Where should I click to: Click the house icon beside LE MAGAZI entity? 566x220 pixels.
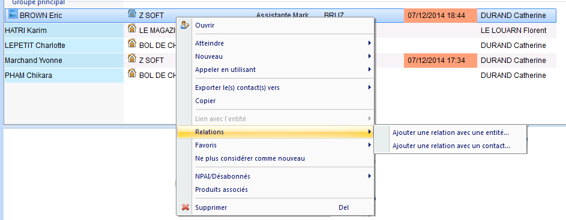point(132,29)
